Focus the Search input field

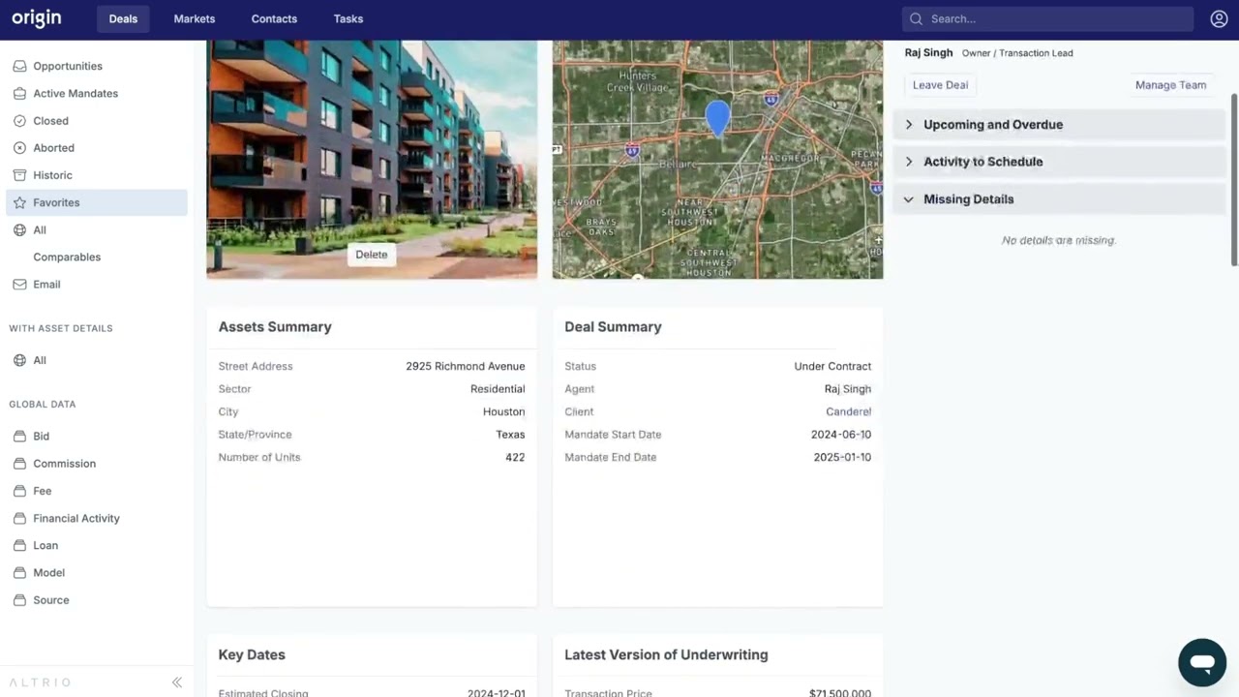tap(1047, 18)
